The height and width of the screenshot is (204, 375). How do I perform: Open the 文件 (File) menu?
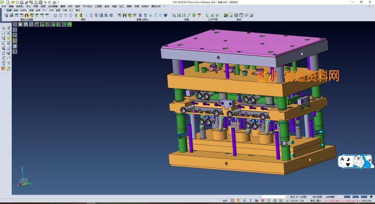pyautogui.click(x=4, y=6)
